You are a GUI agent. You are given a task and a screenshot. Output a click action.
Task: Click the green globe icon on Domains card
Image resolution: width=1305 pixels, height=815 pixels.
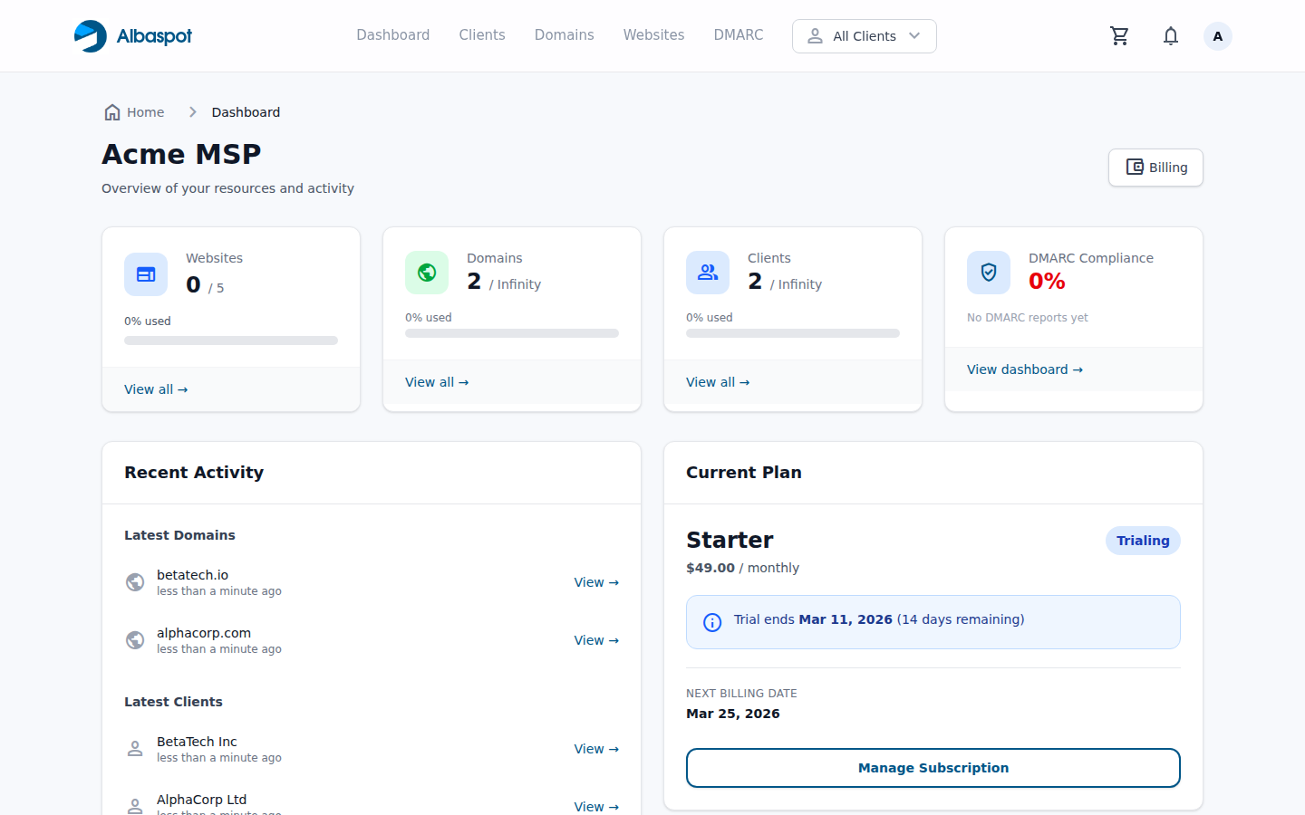[x=427, y=273]
